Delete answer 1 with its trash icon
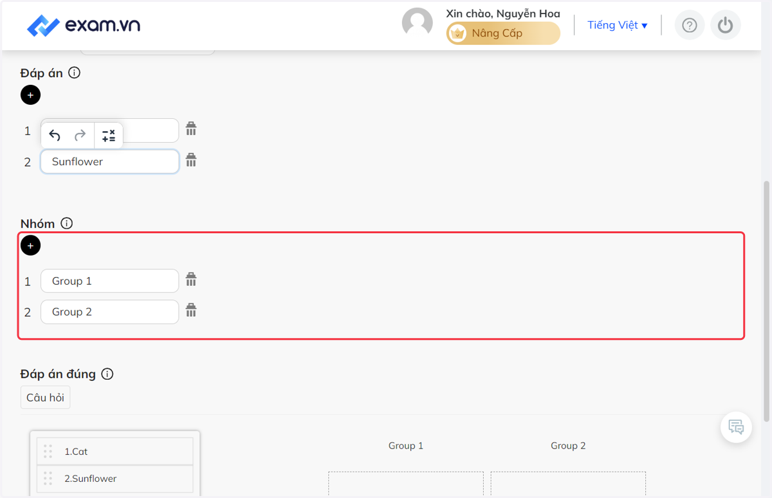 coord(191,129)
